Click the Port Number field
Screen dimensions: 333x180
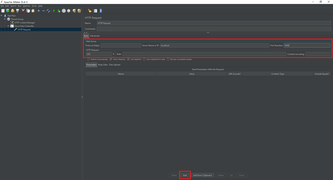pyautogui.click(x=307, y=45)
